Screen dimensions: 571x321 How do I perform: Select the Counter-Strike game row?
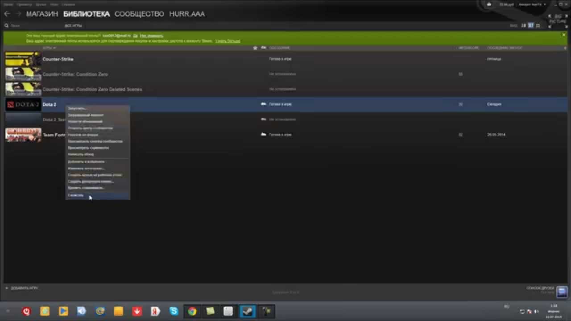[x=285, y=59]
